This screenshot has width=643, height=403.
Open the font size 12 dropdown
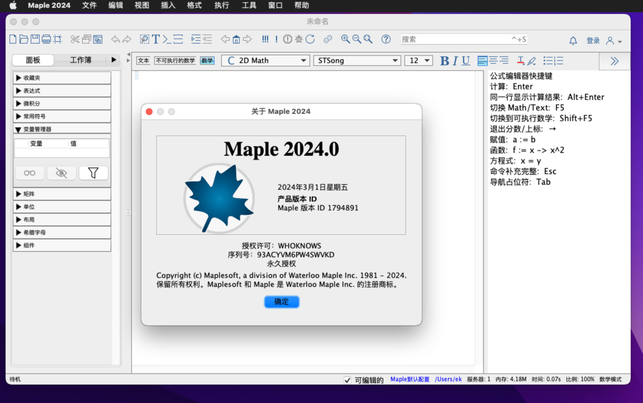pos(419,61)
